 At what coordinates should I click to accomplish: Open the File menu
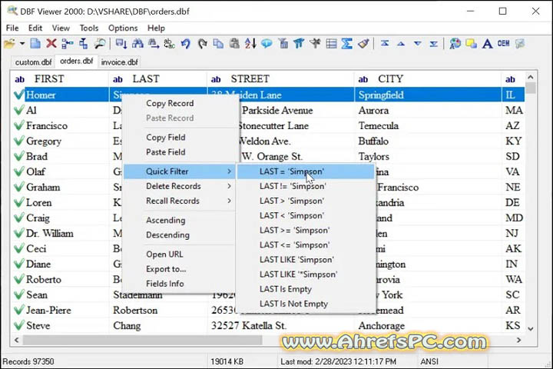pos(12,28)
